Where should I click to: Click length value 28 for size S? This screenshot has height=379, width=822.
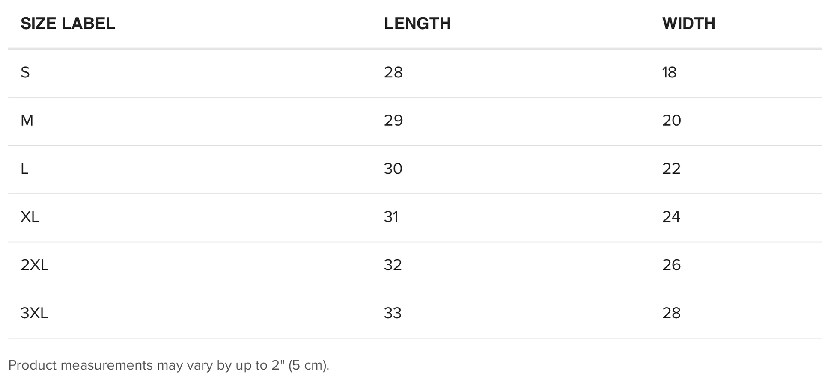click(x=393, y=72)
